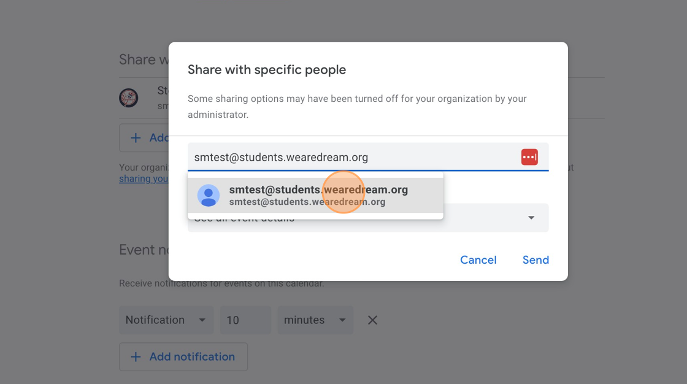This screenshot has width=687, height=384.
Task: Click the Share with specific people heading
Action: click(x=267, y=70)
